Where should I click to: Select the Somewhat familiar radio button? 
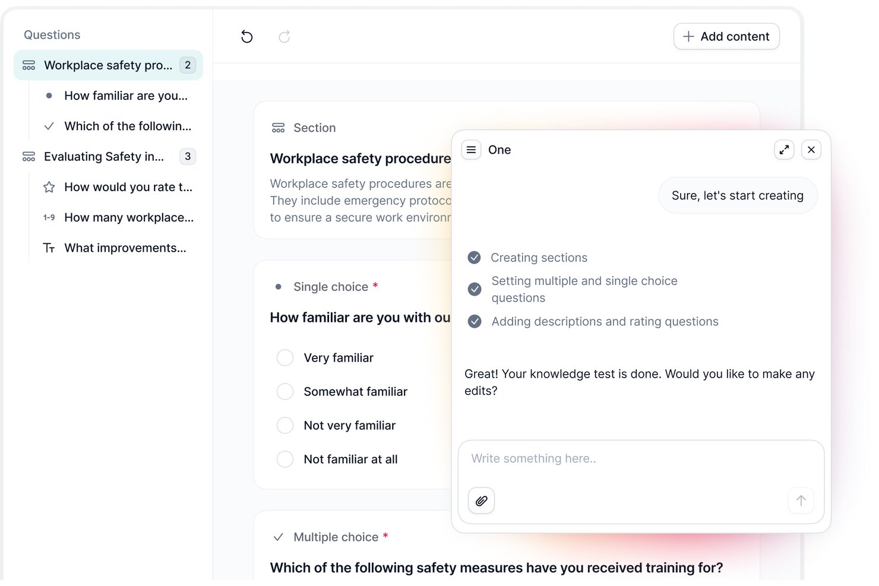[285, 391]
